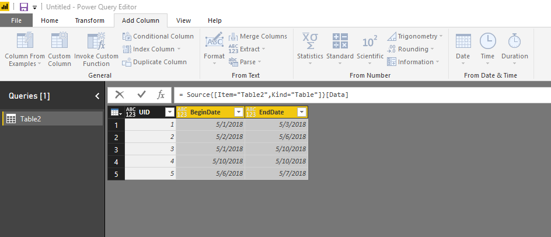Click the Time column tool
This screenshot has height=237, width=551.
click(x=487, y=48)
